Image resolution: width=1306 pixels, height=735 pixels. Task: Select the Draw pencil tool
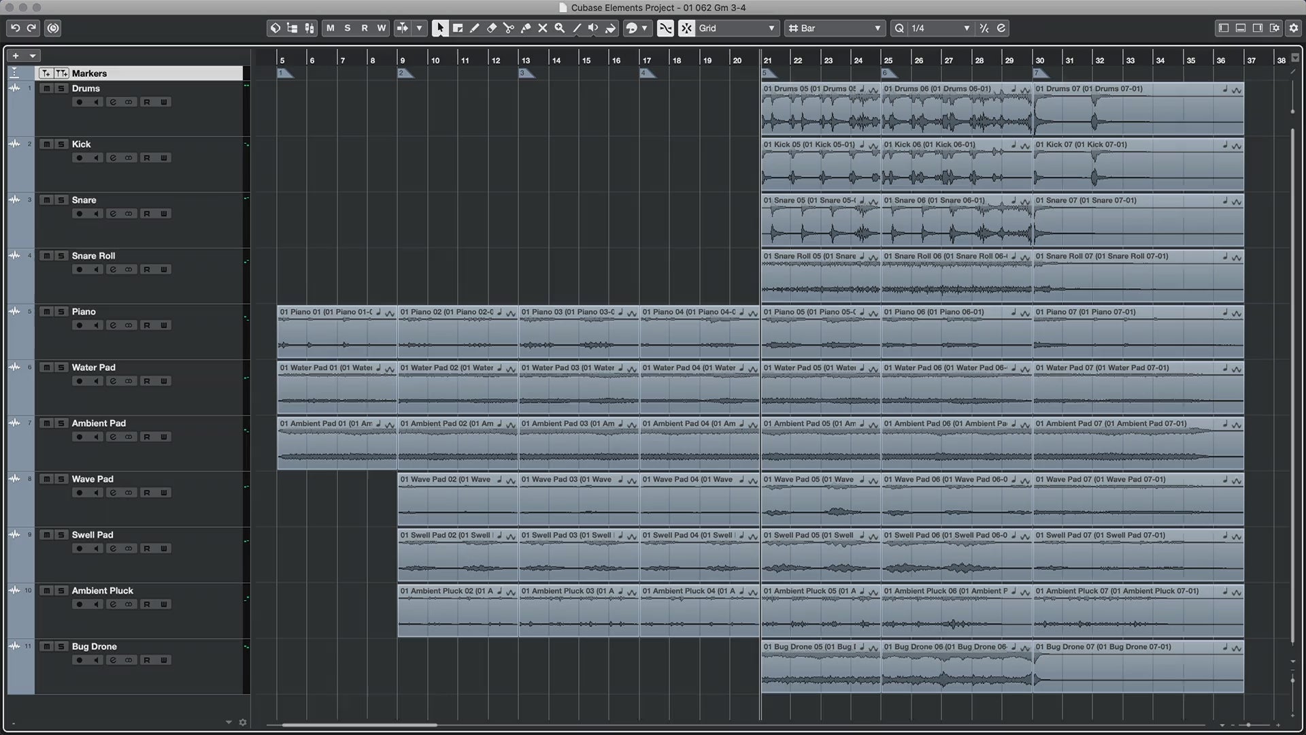(x=474, y=28)
